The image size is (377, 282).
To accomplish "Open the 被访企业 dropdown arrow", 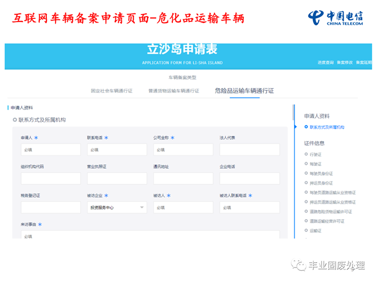I will 142,207.
